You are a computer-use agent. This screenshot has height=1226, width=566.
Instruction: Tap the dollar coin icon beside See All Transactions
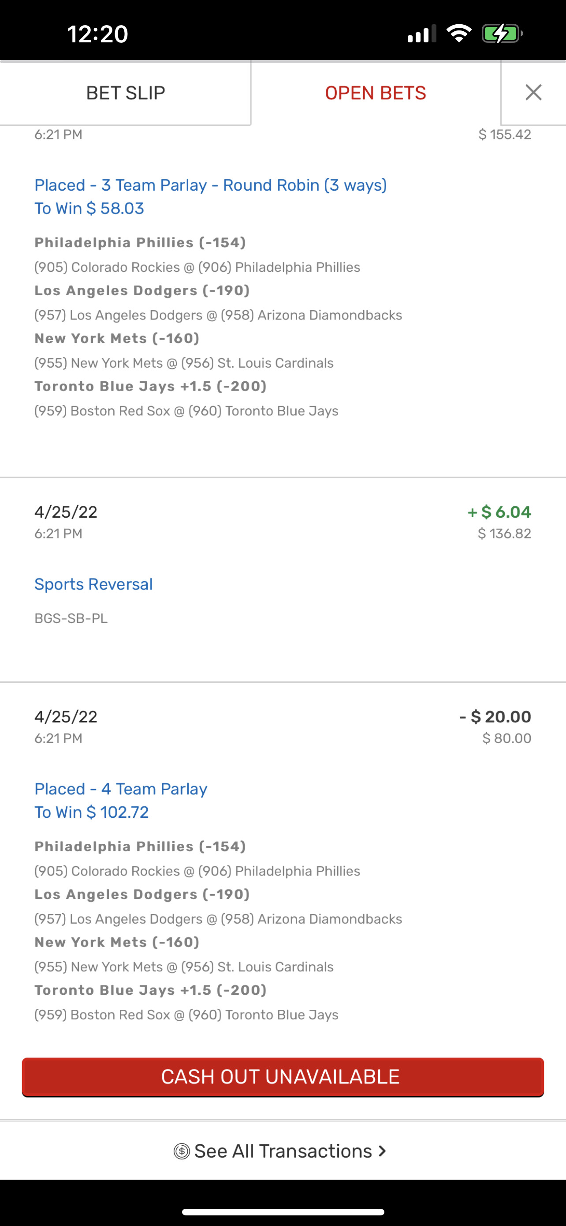click(182, 1151)
